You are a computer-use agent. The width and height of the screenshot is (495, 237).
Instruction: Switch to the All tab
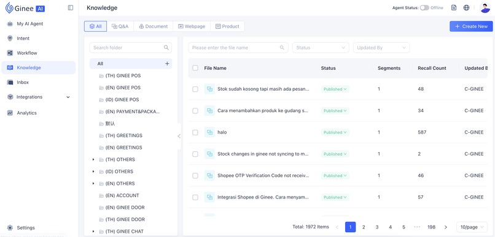[x=95, y=26]
